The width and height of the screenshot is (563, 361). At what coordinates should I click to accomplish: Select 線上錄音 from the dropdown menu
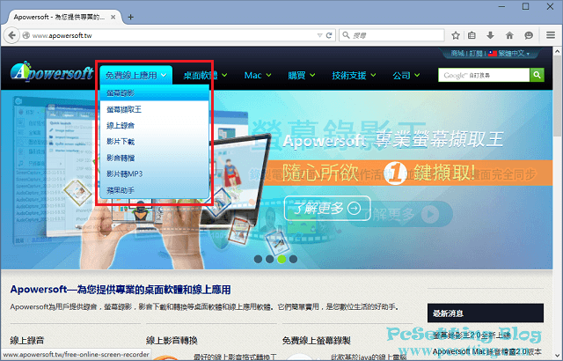point(155,125)
